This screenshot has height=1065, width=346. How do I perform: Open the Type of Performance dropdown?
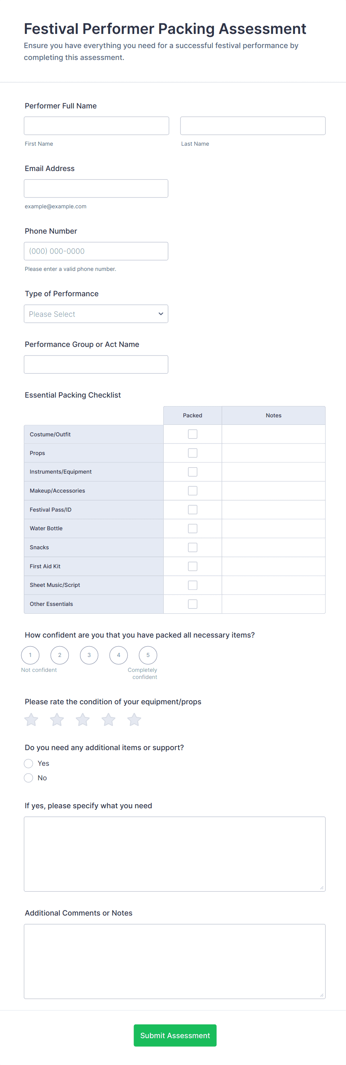point(96,314)
